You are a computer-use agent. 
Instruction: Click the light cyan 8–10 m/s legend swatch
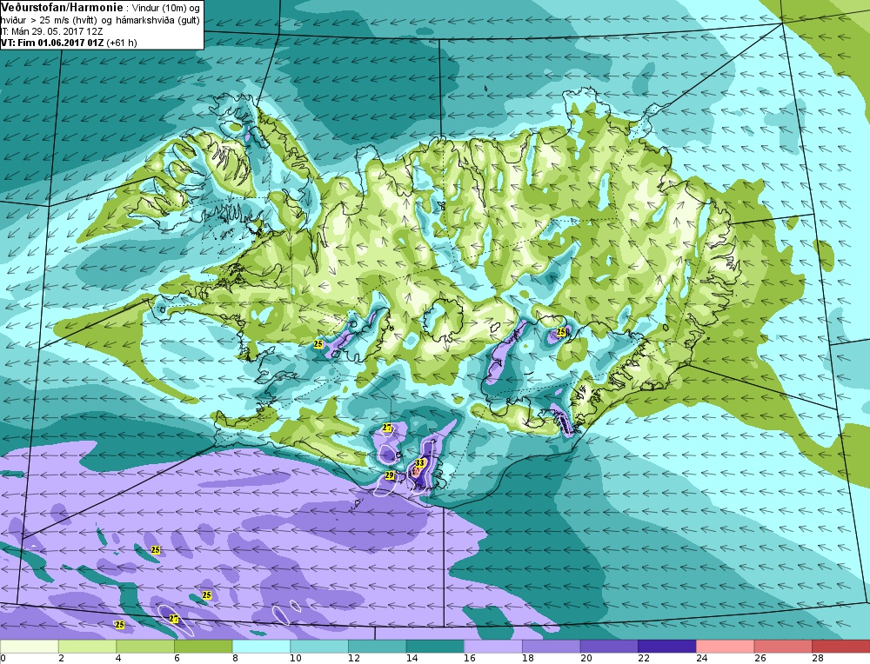[x=261, y=647]
